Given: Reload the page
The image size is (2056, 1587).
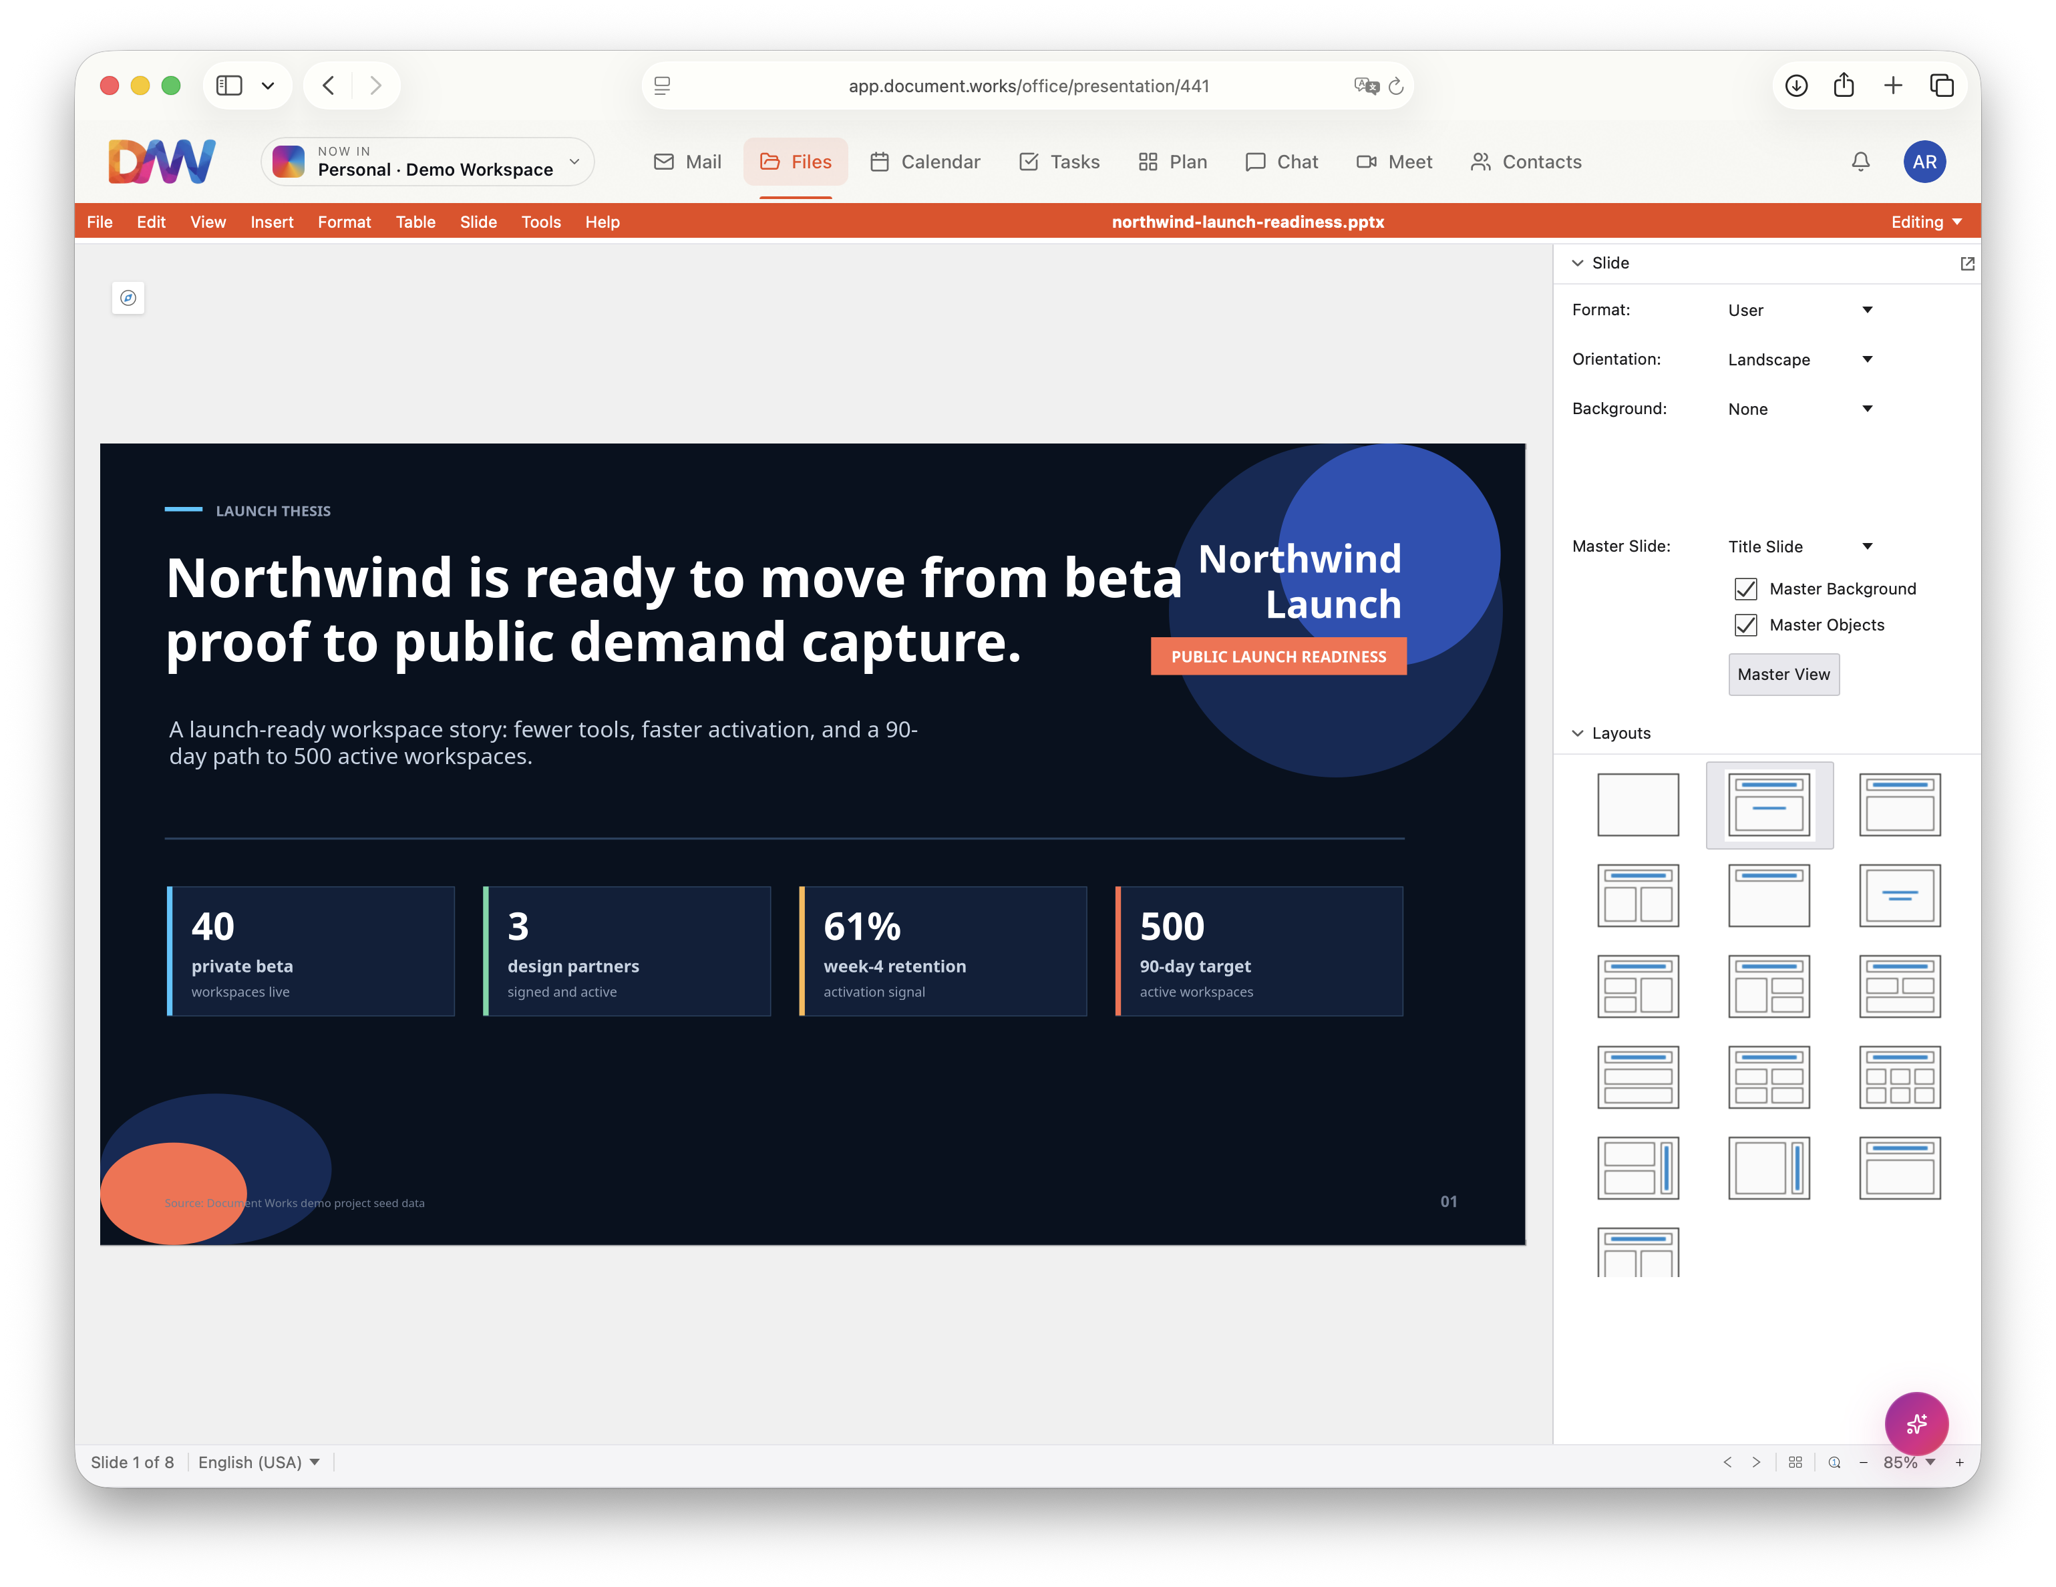Looking at the screenshot, I should click(1396, 85).
